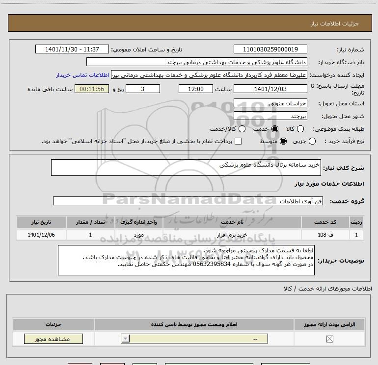This screenshot has height=365, width=378.
Task: Click the buyer notes text area
Action: [186, 260]
